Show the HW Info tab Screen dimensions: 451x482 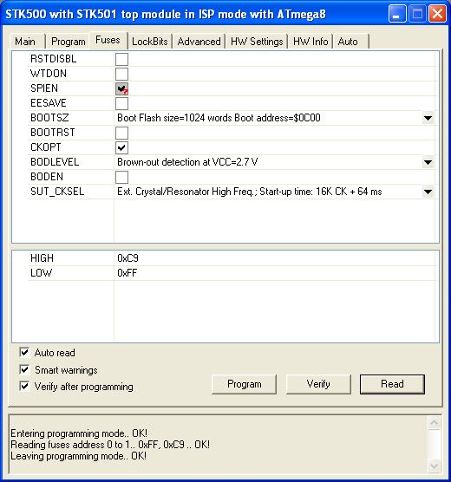pos(310,42)
